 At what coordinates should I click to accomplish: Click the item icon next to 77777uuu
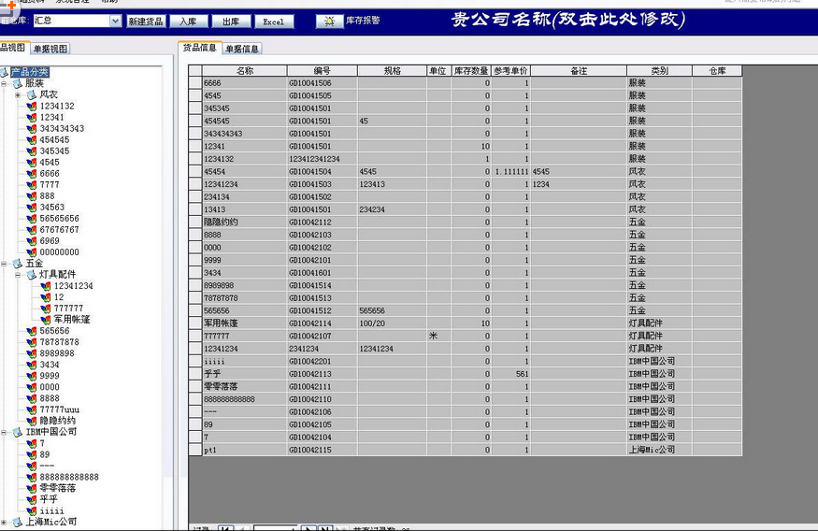coord(32,409)
